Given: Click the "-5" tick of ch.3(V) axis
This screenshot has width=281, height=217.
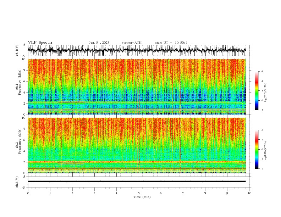Looking at the screenshot, I should (x=24, y=188).
